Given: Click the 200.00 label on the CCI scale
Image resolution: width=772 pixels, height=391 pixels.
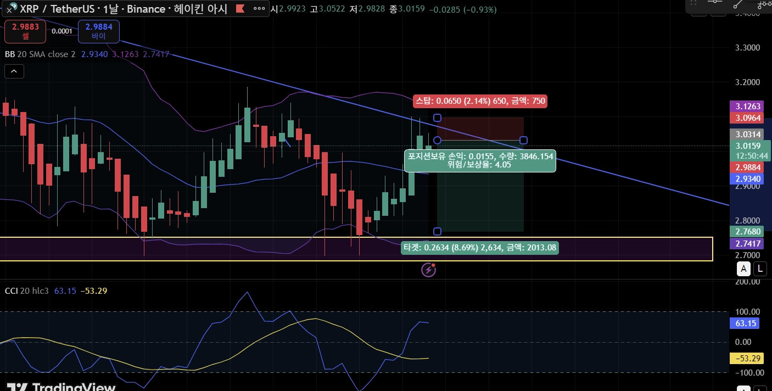Looking at the screenshot, I should click(x=747, y=282).
